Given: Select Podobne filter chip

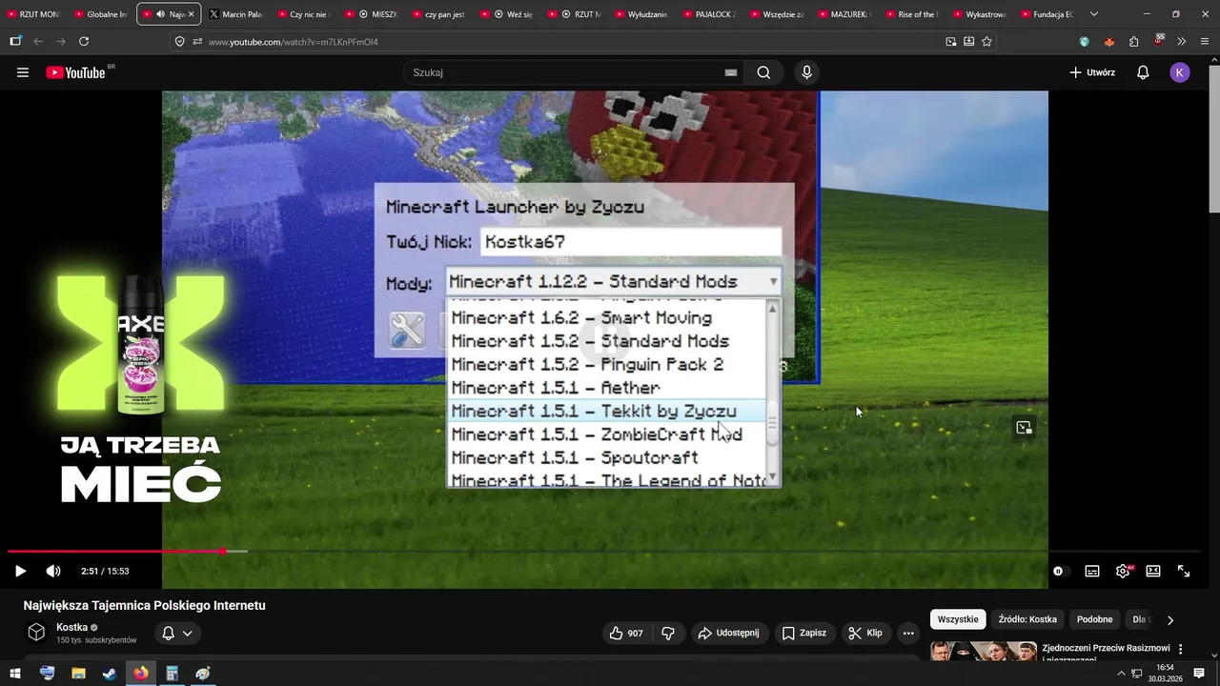Looking at the screenshot, I should pos(1094,619).
